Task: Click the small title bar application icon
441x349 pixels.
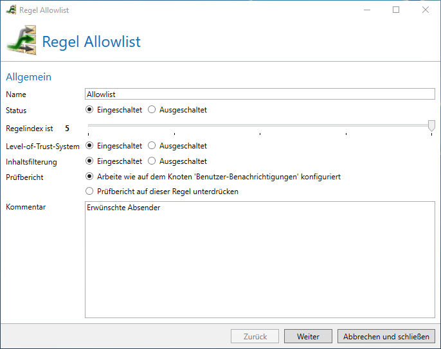Action: (x=11, y=10)
